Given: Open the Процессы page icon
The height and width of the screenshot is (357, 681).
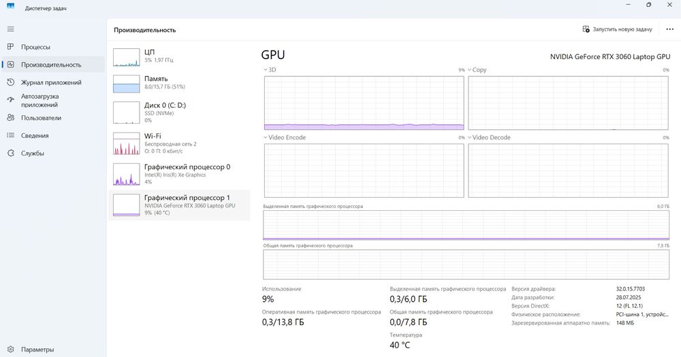Looking at the screenshot, I should (10, 47).
